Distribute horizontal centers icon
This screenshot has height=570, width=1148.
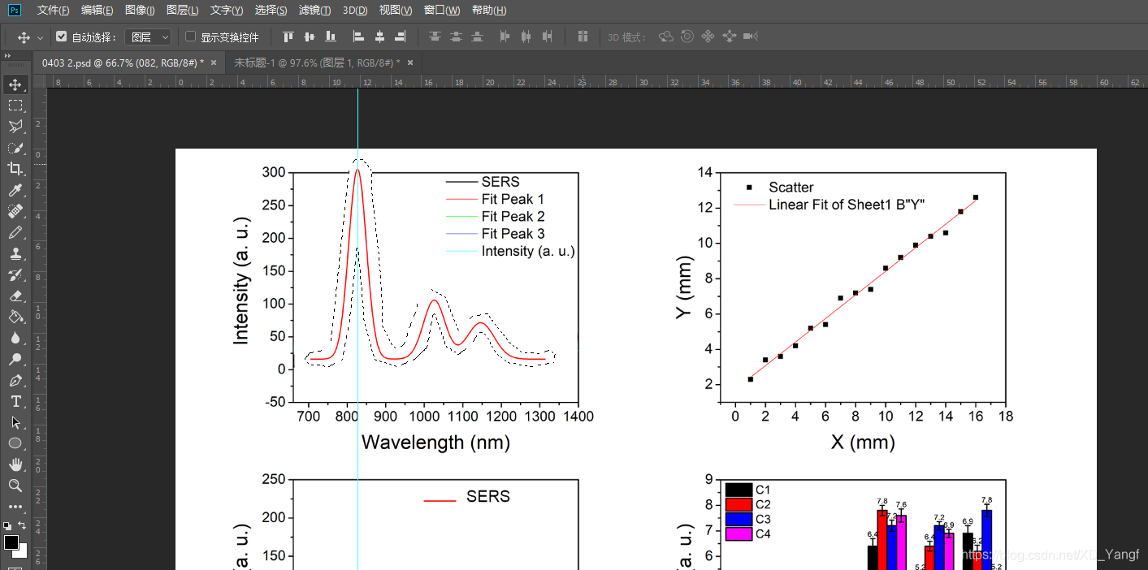click(x=526, y=37)
